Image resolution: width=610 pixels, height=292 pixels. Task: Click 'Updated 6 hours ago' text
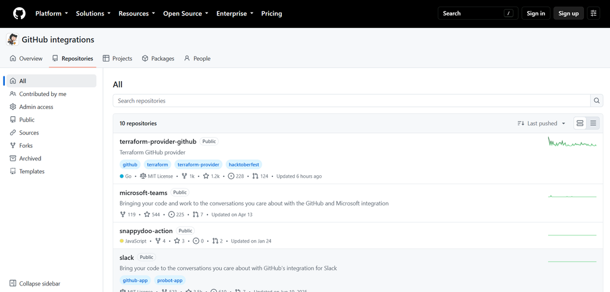[299, 176]
